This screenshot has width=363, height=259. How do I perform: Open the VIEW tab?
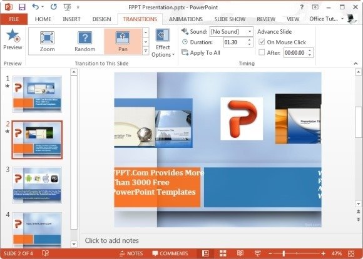click(293, 19)
